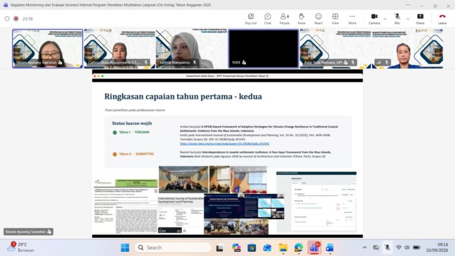The image size is (455, 256).
Task: Click the presenter name tag Stivani Ayuning Suwarlan
Action: (28, 232)
